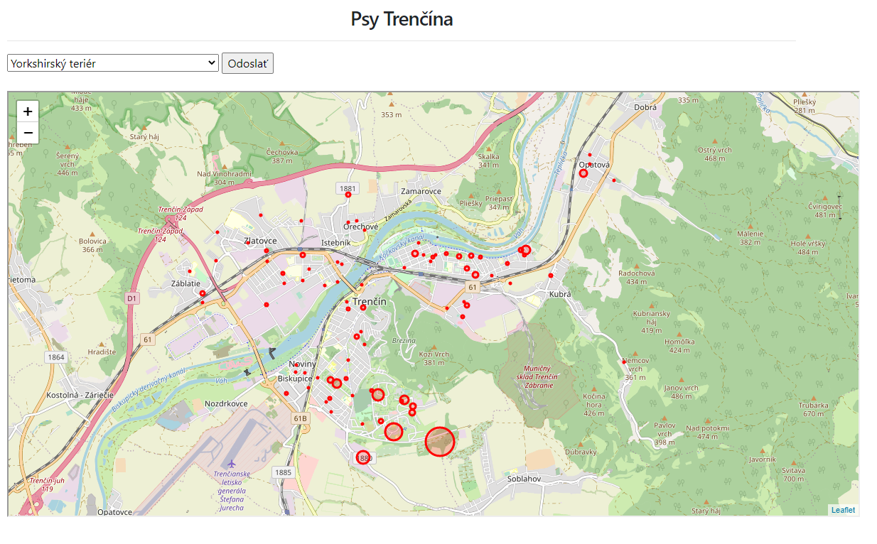Click the zoom out control on the map

coord(27,132)
